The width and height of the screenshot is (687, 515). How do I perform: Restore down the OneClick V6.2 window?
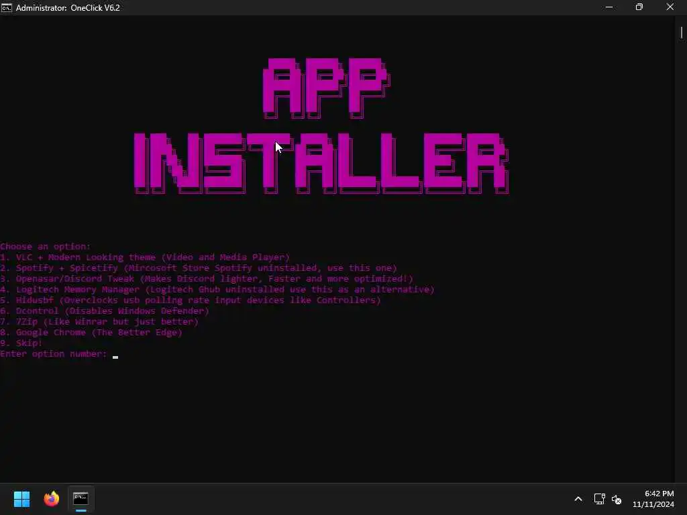[639, 7]
